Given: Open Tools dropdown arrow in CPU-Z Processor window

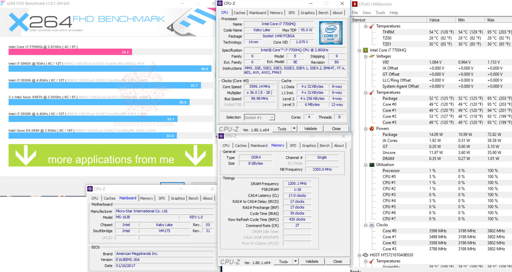Looking at the screenshot, I should pos(294,129).
